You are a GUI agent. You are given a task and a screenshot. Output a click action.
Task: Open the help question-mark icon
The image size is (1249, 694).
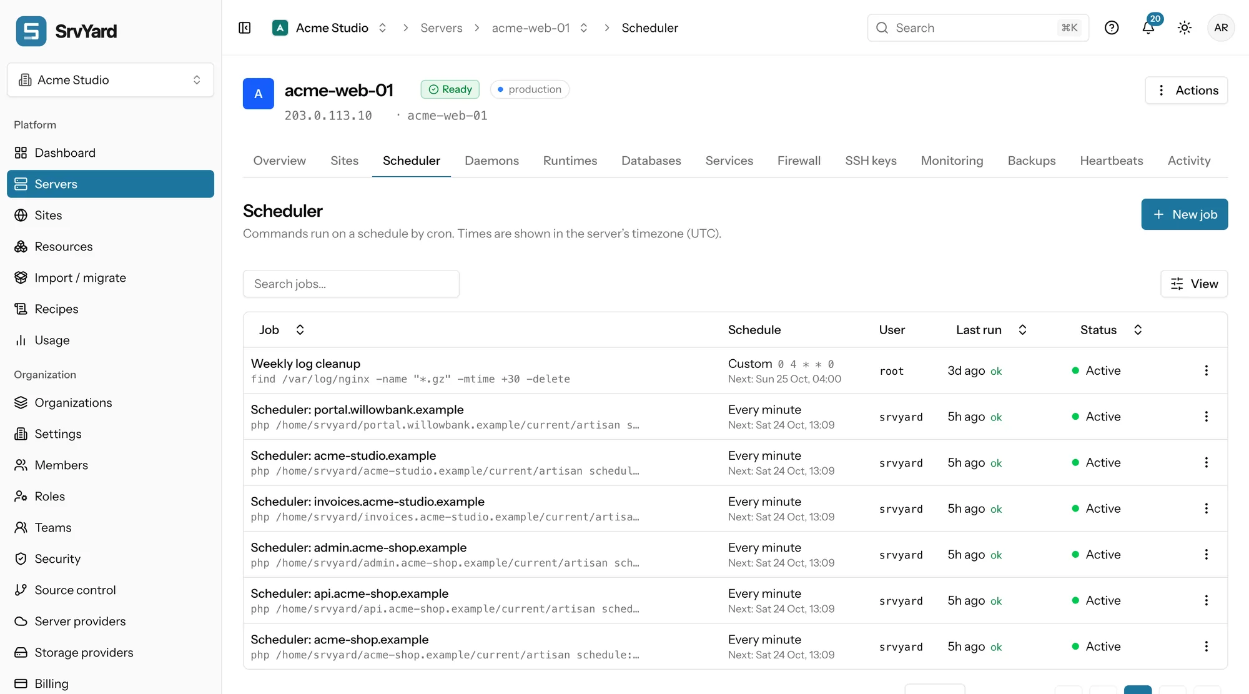pyautogui.click(x=1112, y=28)
